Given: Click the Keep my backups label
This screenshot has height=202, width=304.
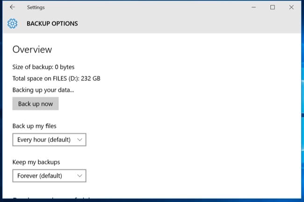Looking at the screenshot, I should pyautogui.click(x=36, y=162).
